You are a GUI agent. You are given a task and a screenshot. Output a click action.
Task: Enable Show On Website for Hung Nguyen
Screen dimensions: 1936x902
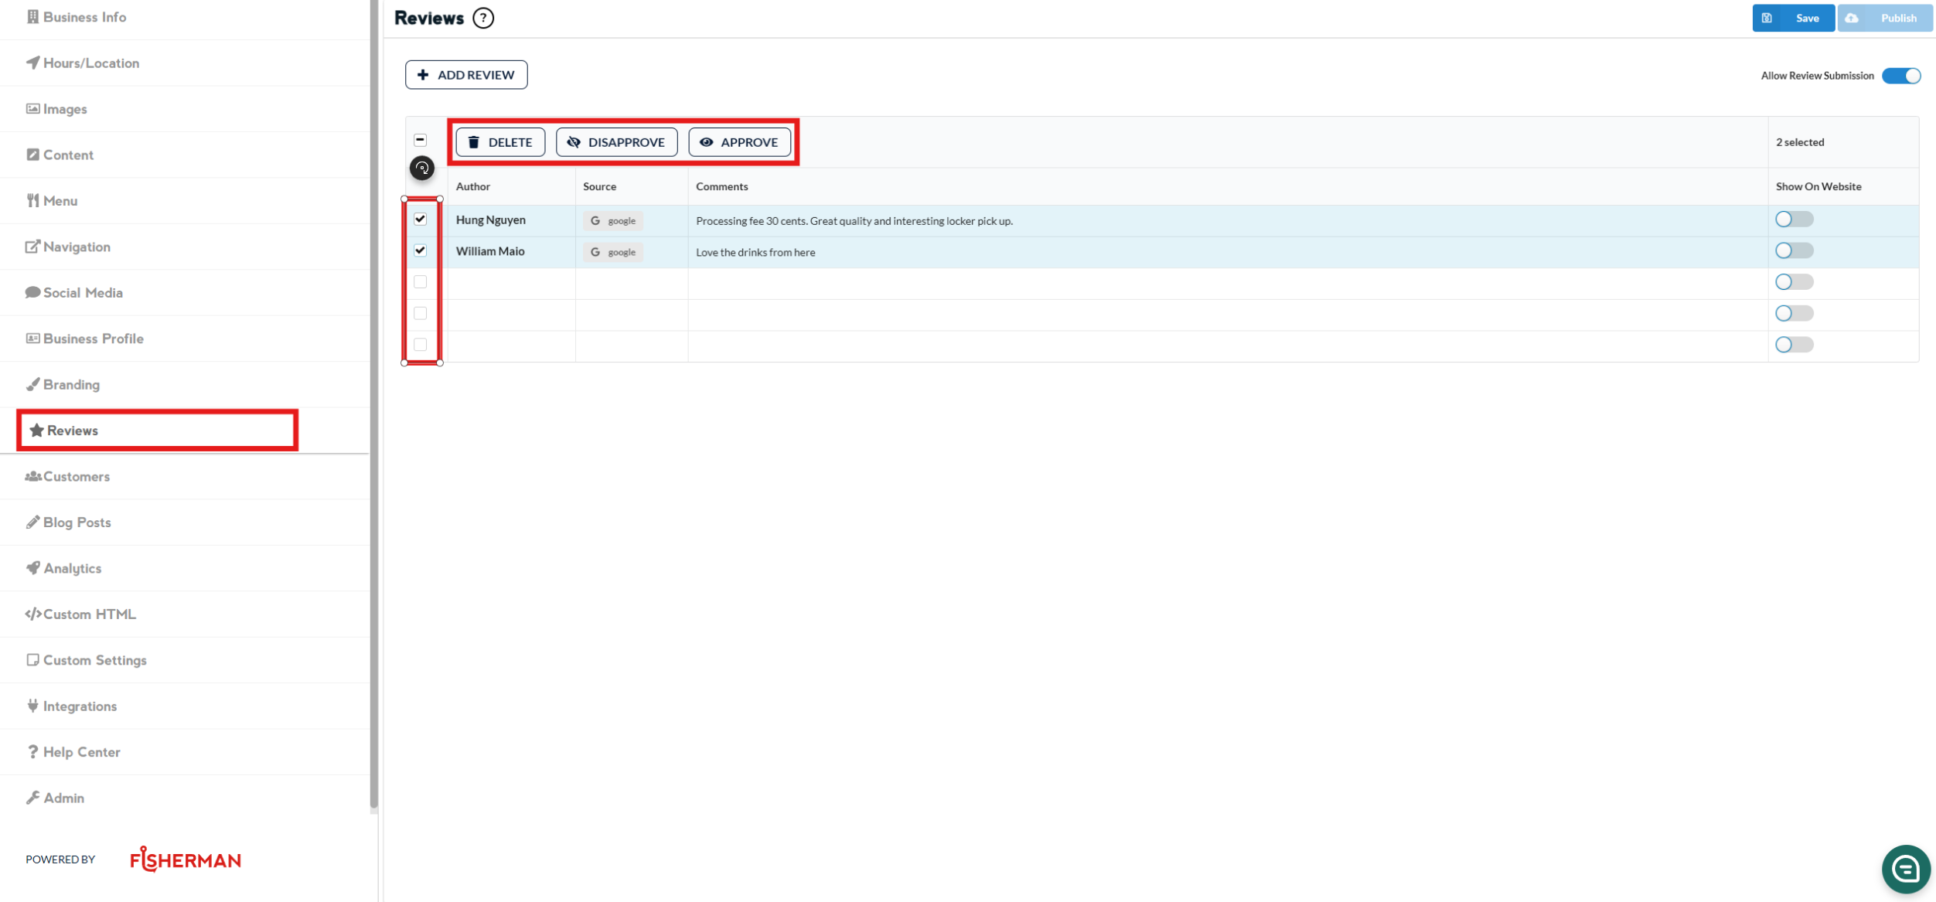(1794, 220)
